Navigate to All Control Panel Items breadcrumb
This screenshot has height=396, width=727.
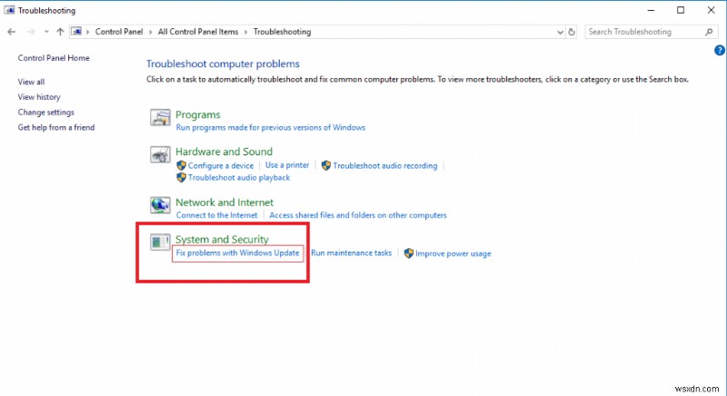click(198, 32)
